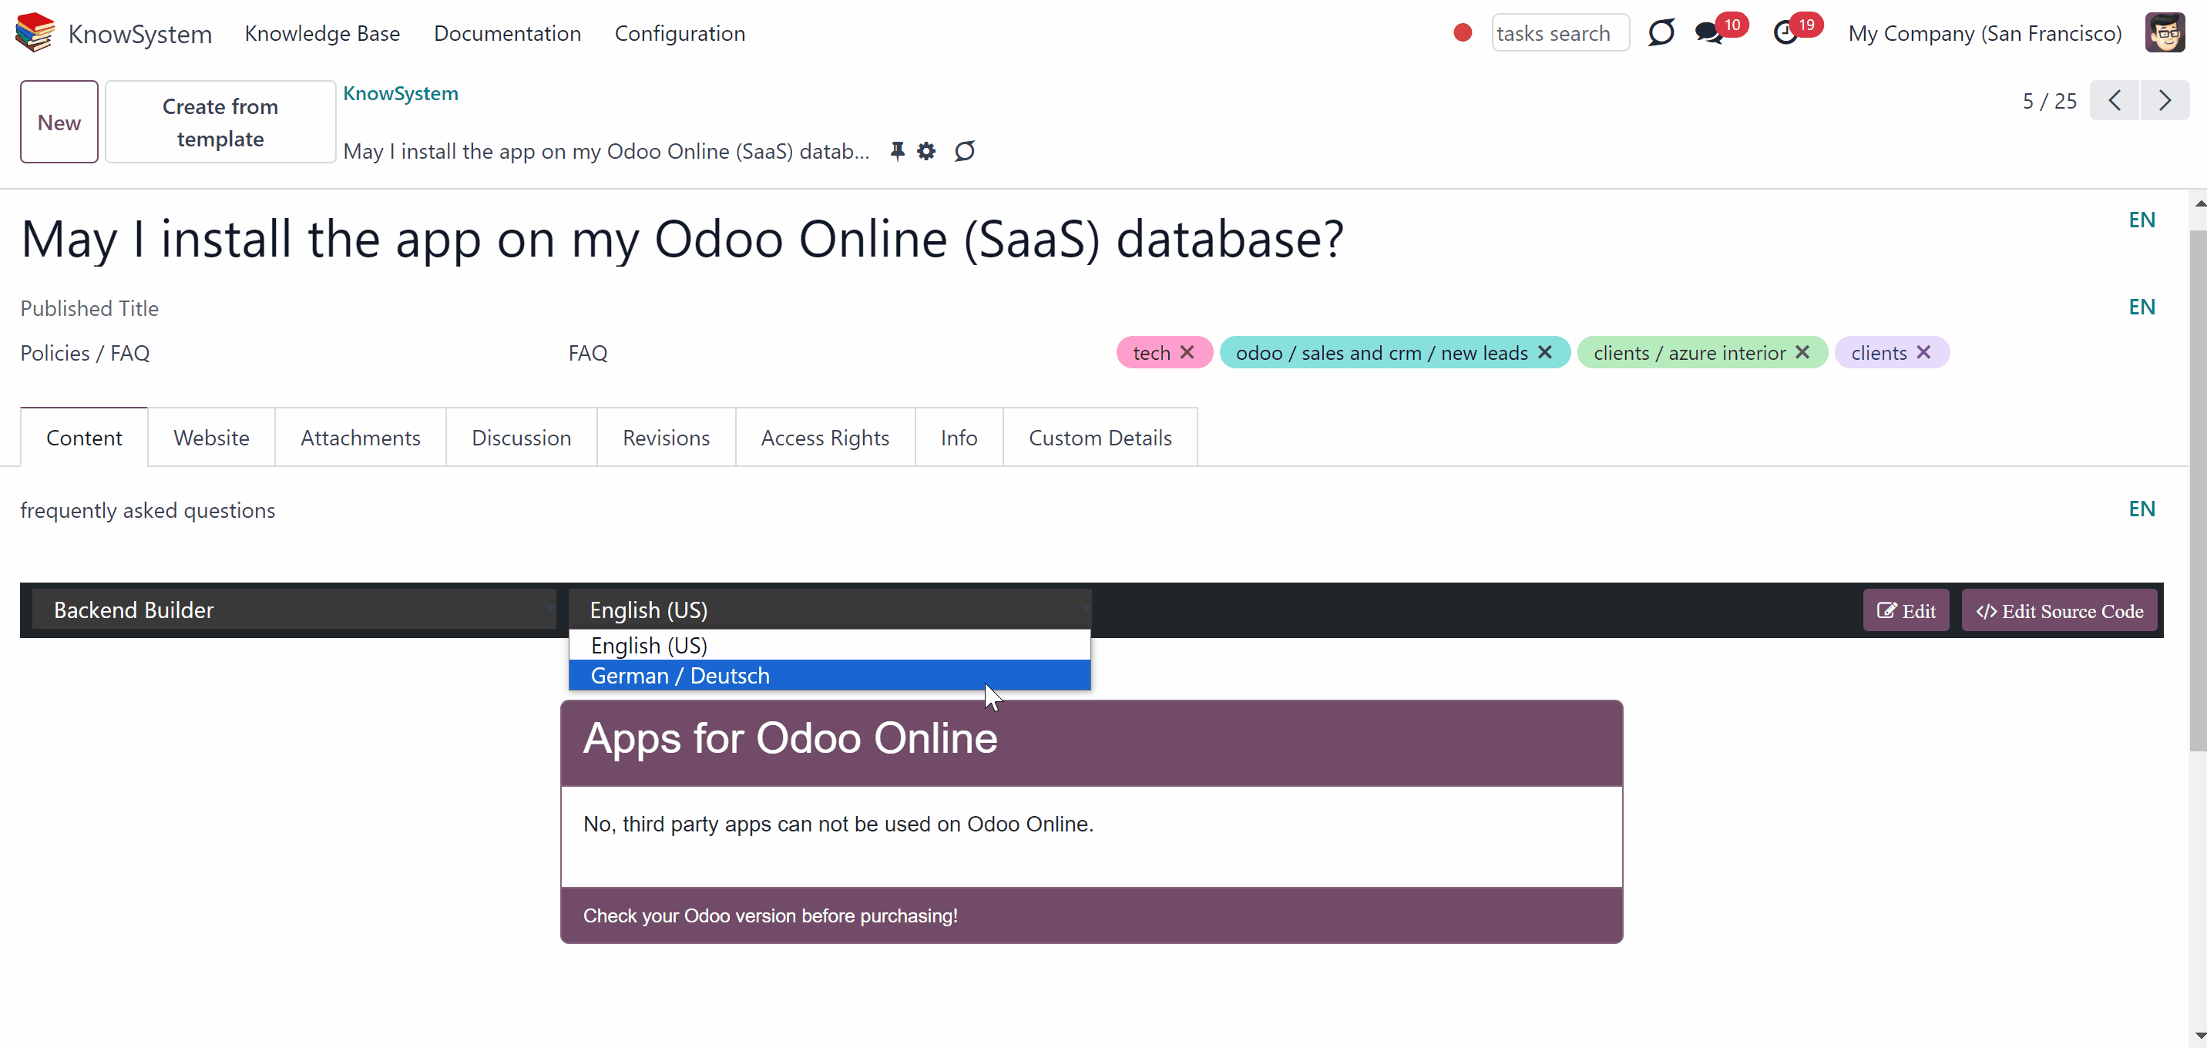
Task: Switch to the Website tab
Action: [x=211, y=437]
